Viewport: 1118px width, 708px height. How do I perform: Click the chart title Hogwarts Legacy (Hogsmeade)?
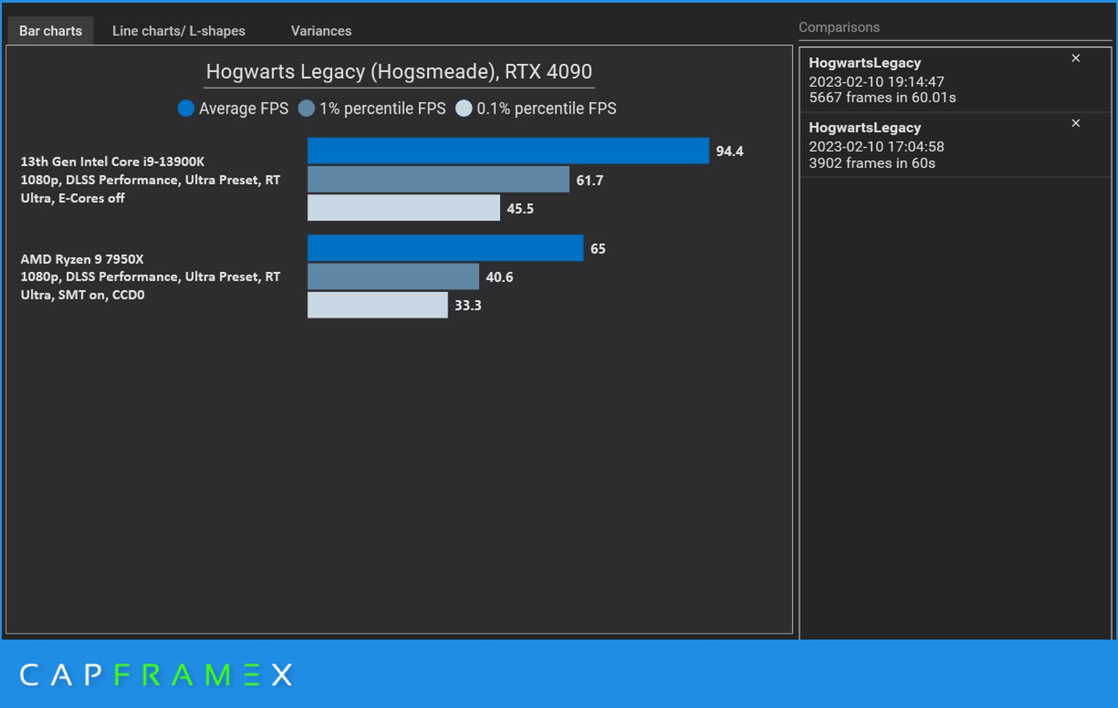399,72
